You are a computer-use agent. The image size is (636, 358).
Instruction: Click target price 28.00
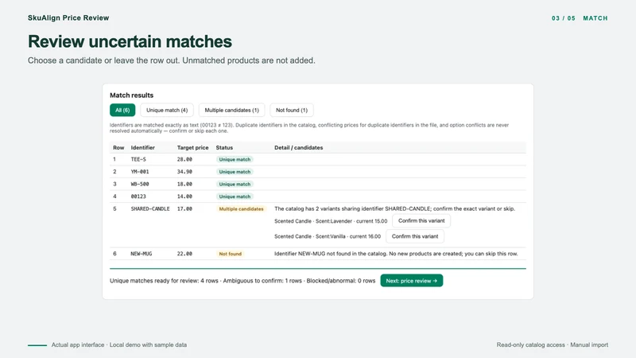[x=184, y=160]
